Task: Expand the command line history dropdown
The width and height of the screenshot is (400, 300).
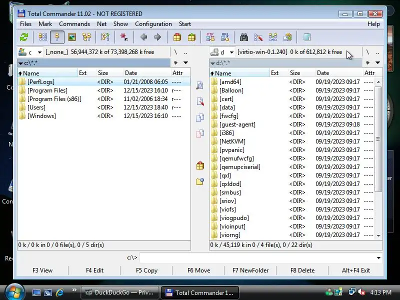Action: point(379,257)
